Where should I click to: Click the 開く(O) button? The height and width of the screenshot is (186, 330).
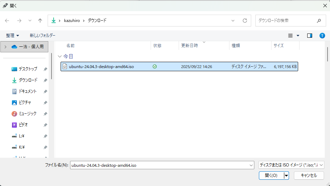tap(271, 176)
